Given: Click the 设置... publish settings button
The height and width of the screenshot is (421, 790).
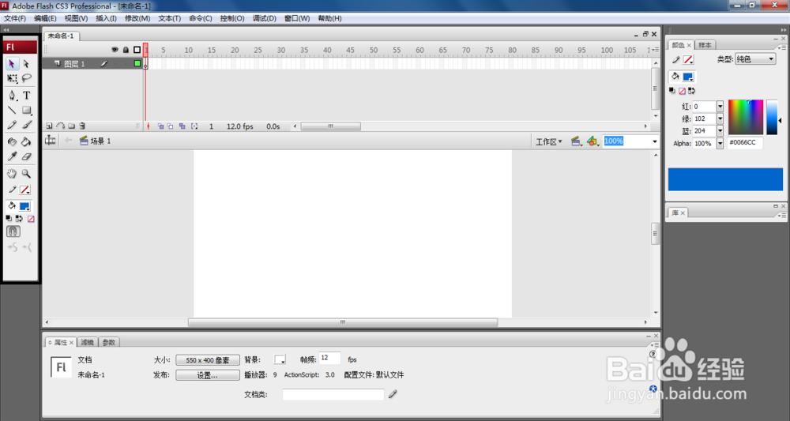Looking at the screenshot, I should [208, 375].
